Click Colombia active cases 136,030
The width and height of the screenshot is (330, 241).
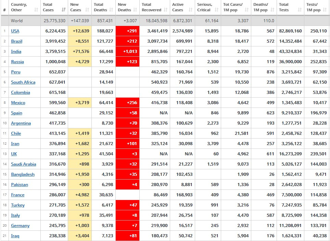pyautogui.click(x=185, y=93)
